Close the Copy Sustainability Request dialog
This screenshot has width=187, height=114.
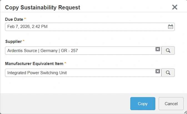(x=174, y=7)
